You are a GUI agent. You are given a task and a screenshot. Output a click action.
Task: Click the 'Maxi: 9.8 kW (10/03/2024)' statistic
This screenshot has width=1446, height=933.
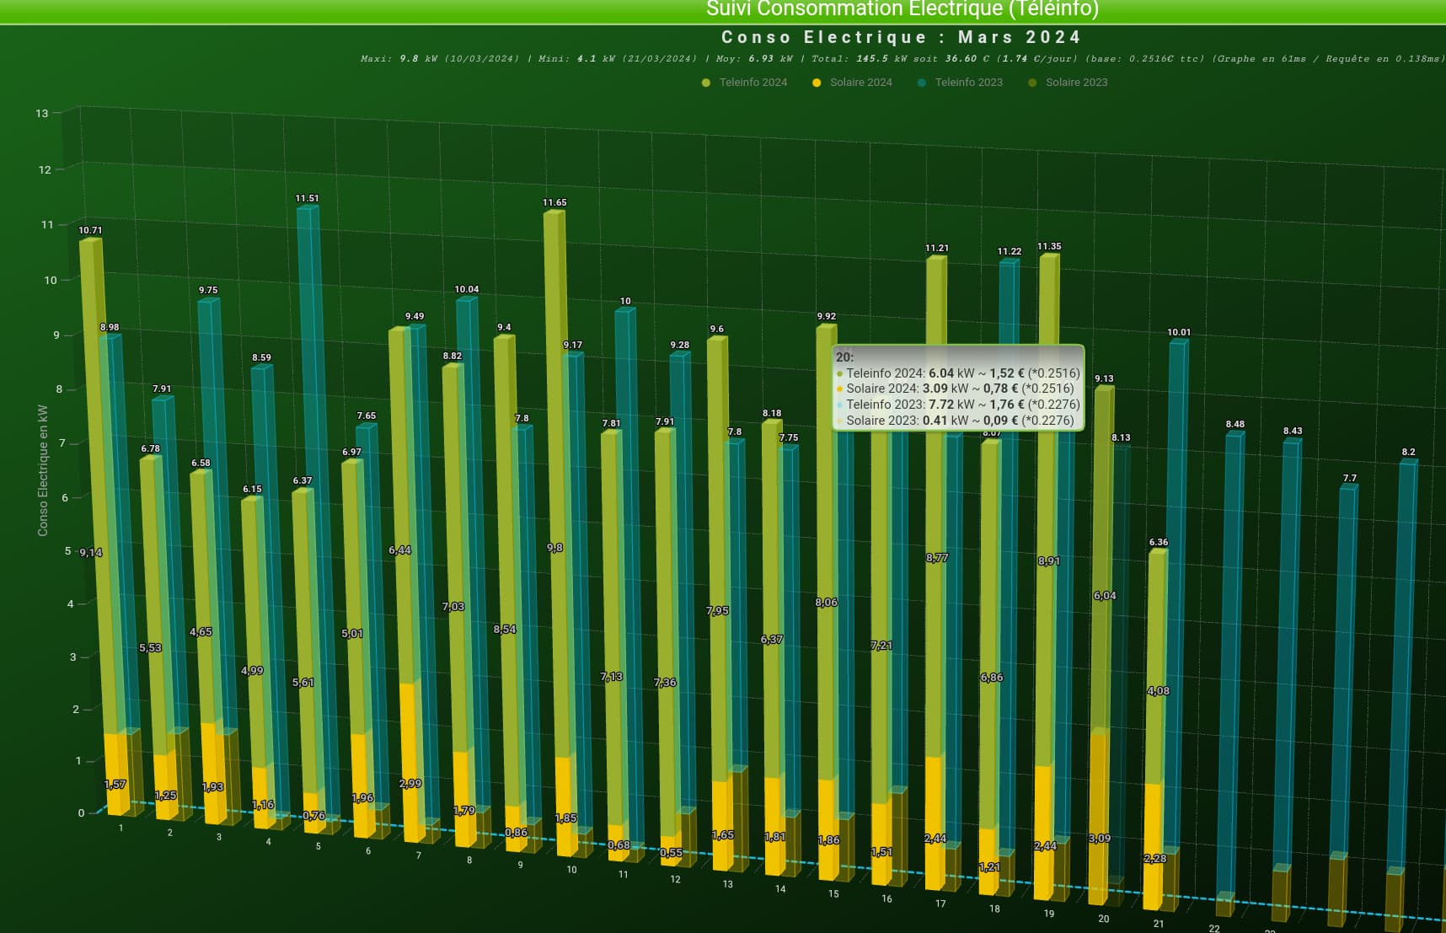pos(439,59)
